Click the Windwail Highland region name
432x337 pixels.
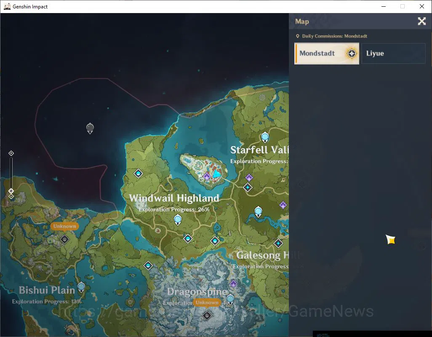click(174, 198)
